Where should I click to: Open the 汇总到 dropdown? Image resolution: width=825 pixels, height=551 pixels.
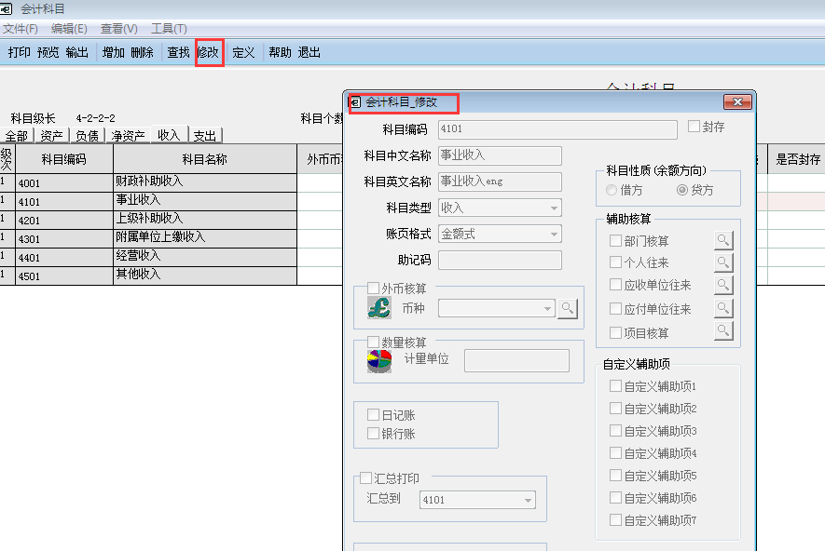tap(528, 499)
